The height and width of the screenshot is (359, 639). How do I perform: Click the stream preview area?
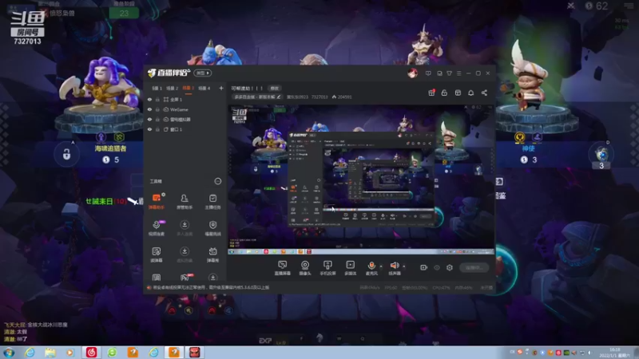361,179
